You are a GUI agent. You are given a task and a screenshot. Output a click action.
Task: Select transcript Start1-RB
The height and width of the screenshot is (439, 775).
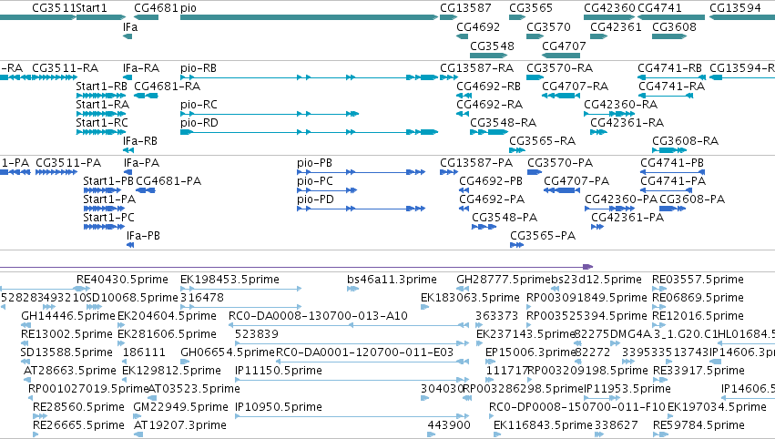click(x=102, y=86)
